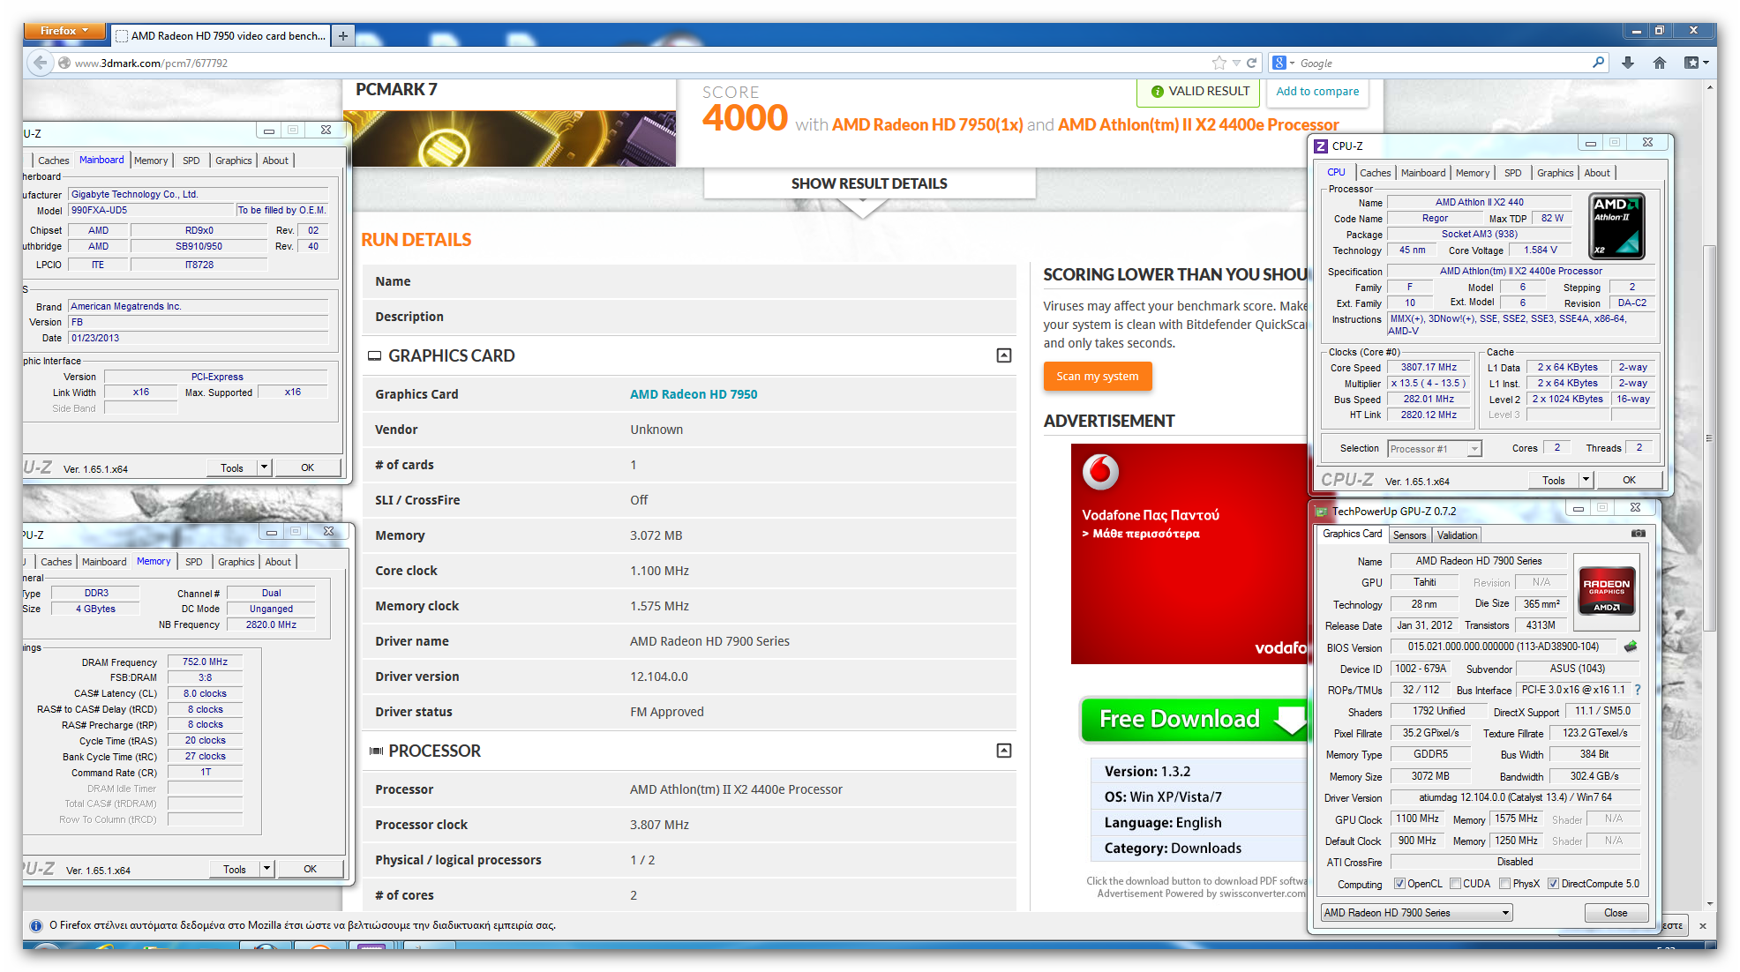This screenshot has width=1740, height=972.
Task: Open Tools dropdown arrow in Mainboard CPU-Z window
Action: 264,467
